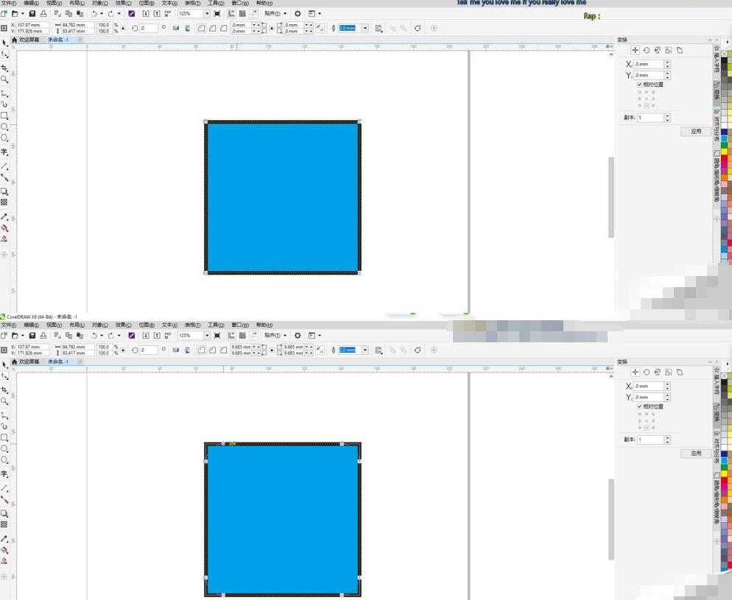Click X position field in upper docker
The image size is (732, 600).
tap(649, 64)
